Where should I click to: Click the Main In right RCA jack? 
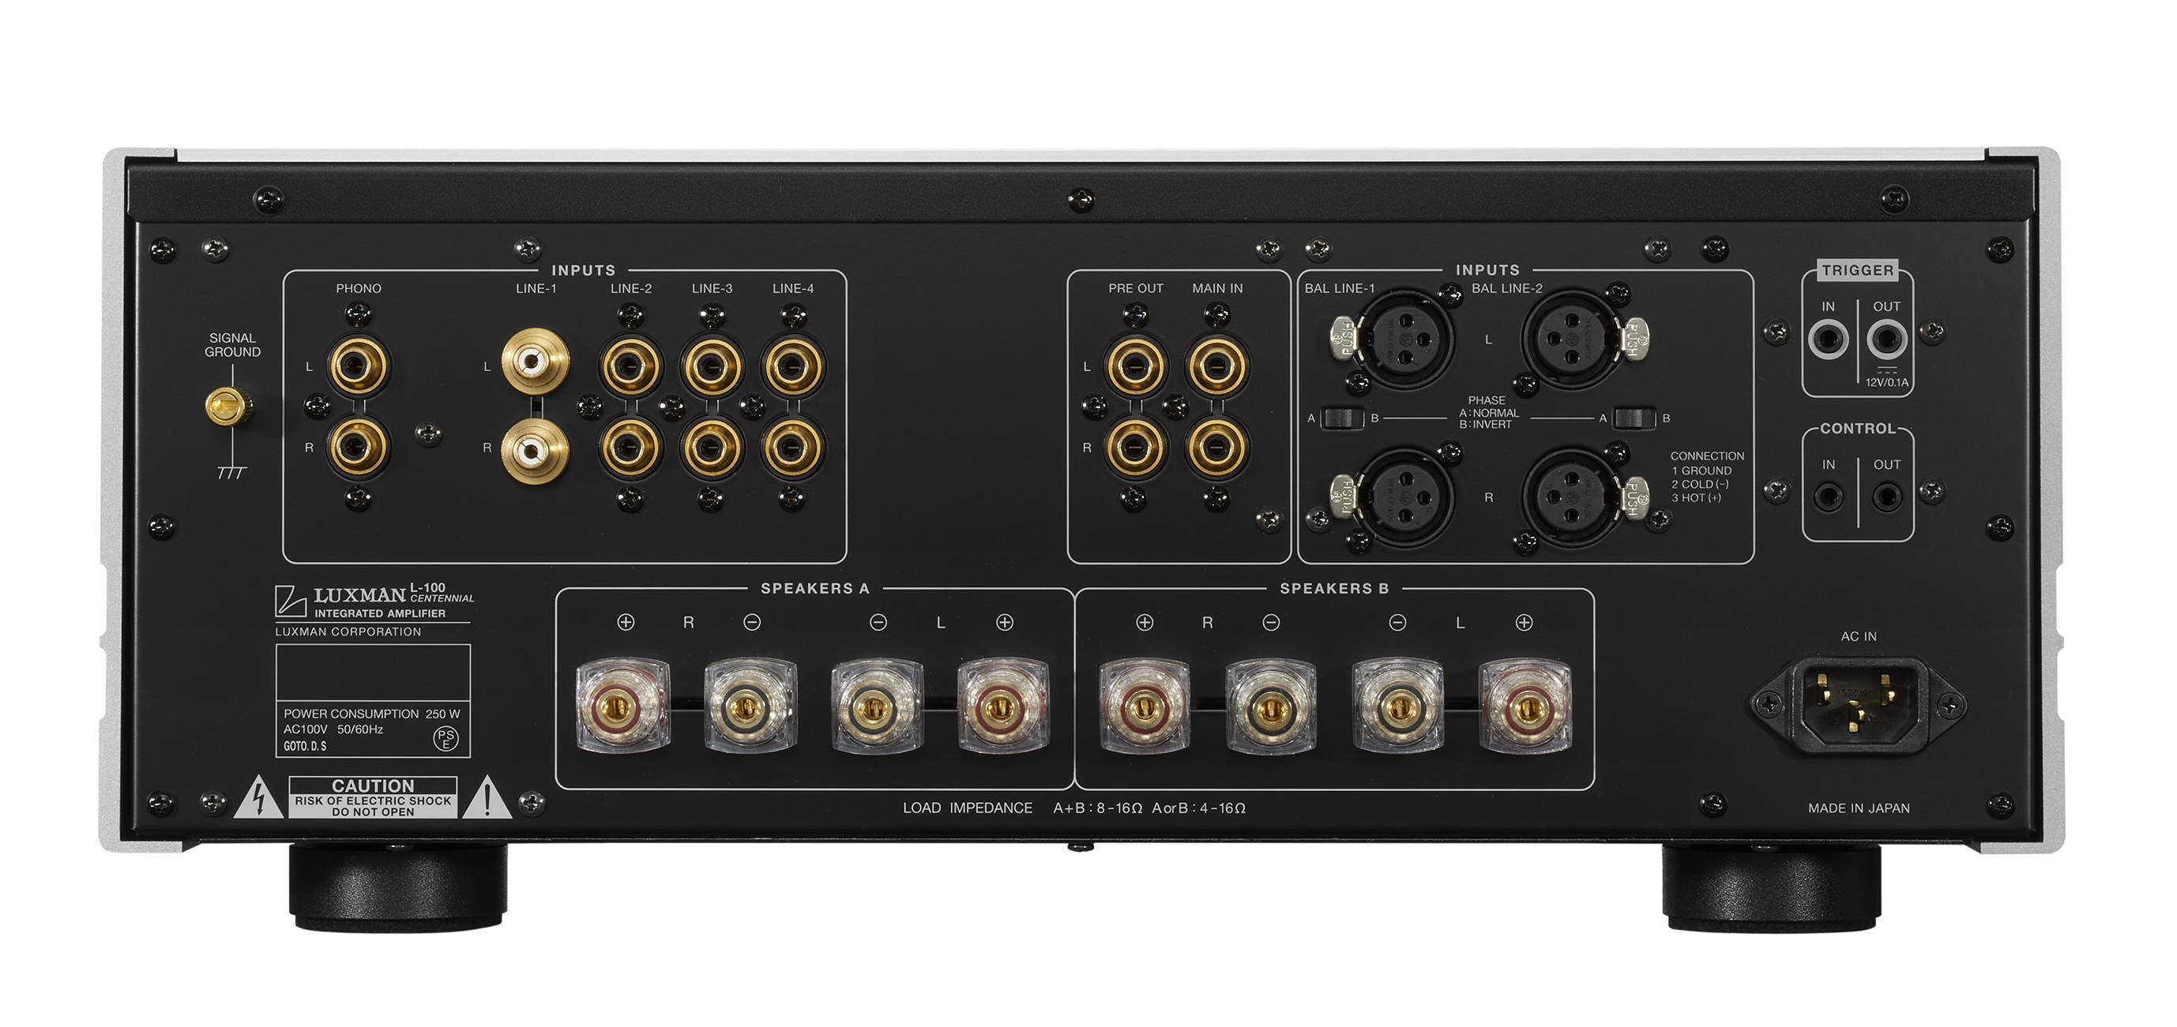pyautogui.click(x=1216, y=448)
